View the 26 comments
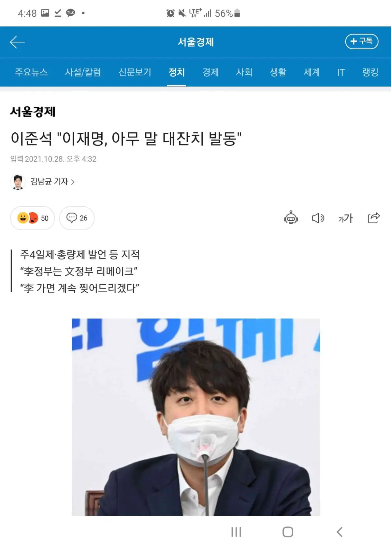 77,218
